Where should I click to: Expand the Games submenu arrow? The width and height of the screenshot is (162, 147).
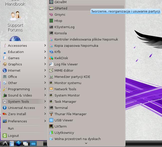click(x=45, y=58)
